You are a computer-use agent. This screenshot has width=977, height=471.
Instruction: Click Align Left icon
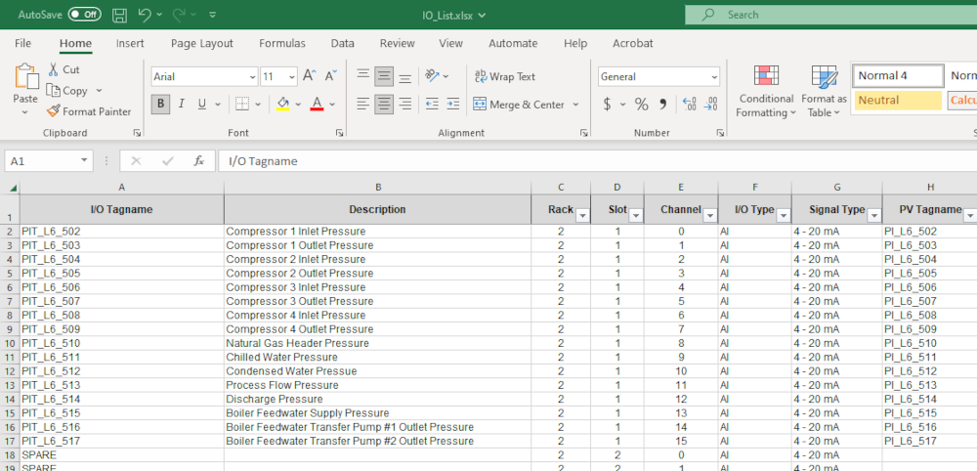click(x=363, y=104)
